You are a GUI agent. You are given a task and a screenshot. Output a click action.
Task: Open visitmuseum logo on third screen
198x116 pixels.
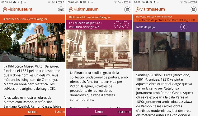point(150,9)
